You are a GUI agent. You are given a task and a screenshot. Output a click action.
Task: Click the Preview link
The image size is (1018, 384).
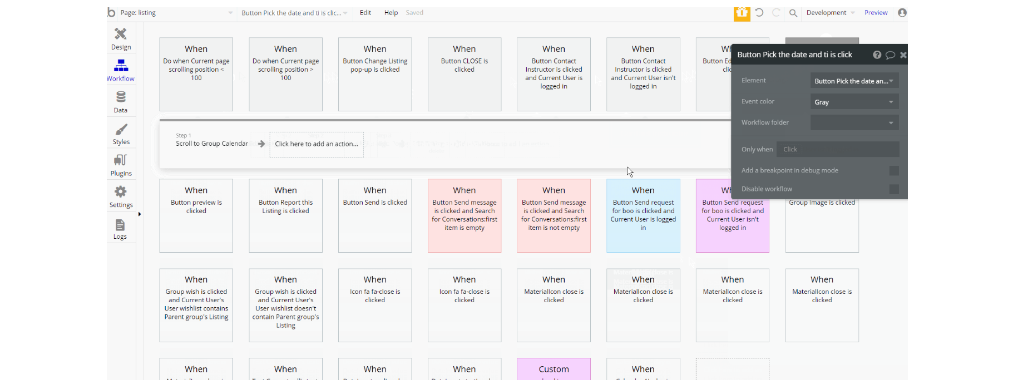click(876, 13)
